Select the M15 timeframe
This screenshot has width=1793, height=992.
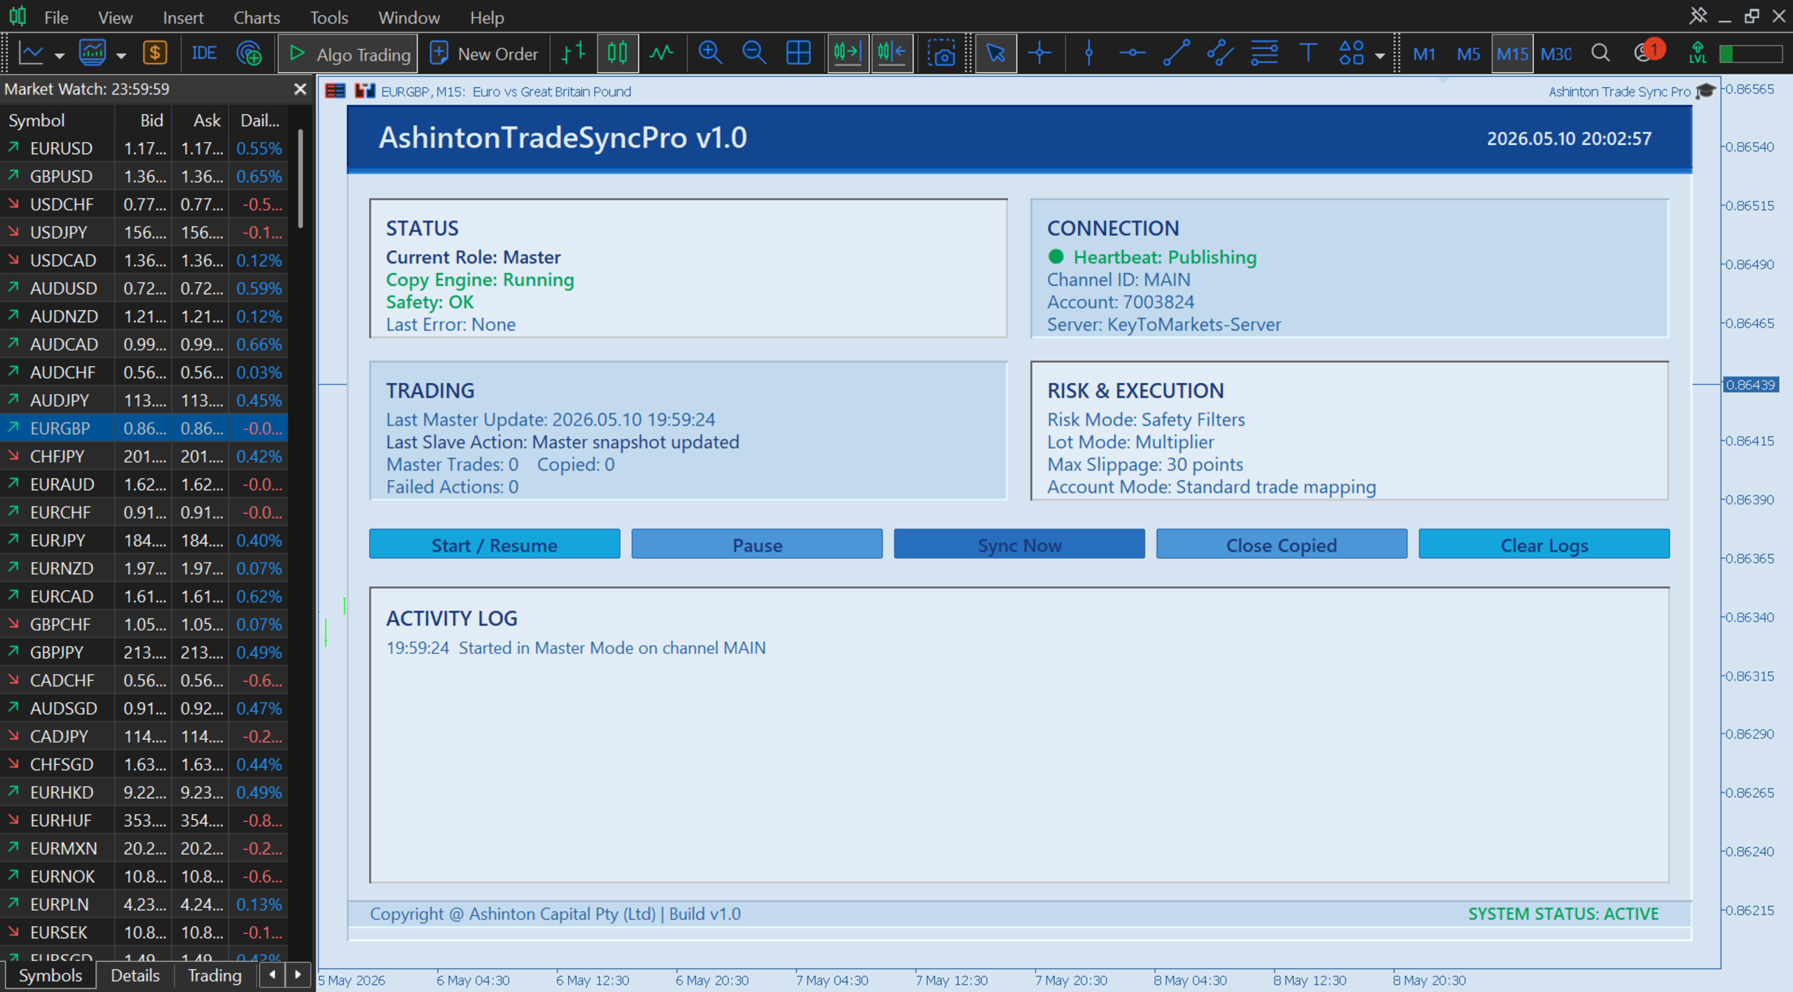(1512, 54)
